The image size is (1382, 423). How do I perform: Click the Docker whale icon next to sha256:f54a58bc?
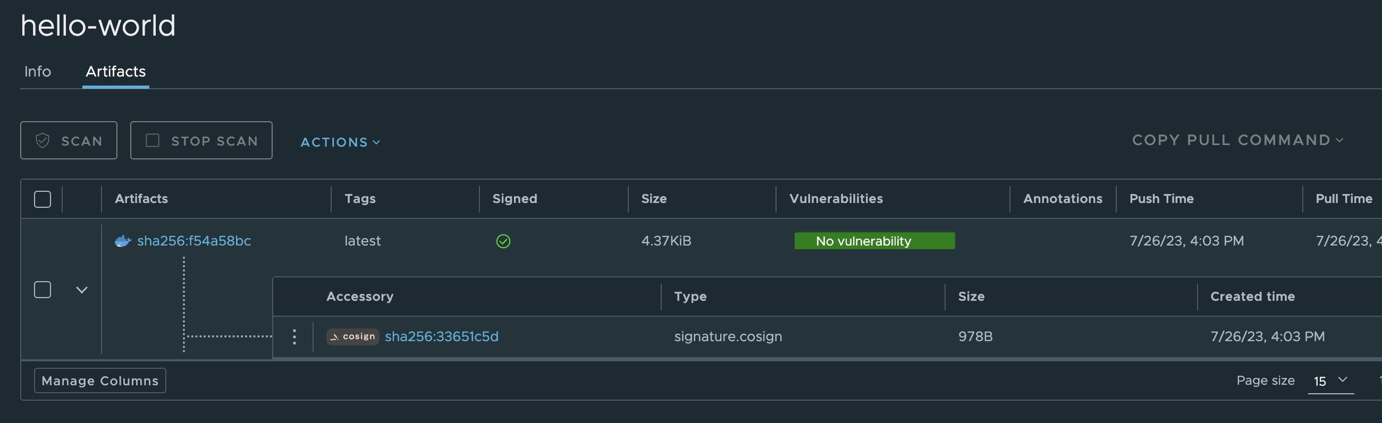click(122, 241)
